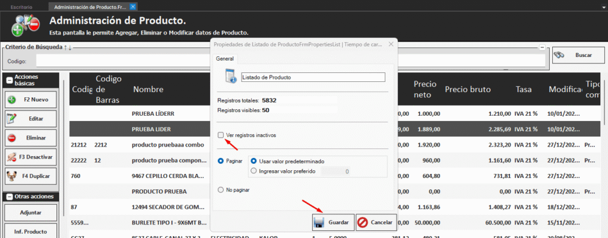This screenshot has width=608, height=238.
Task: Click the Codigo search input field
Action: tap(290, 61)
